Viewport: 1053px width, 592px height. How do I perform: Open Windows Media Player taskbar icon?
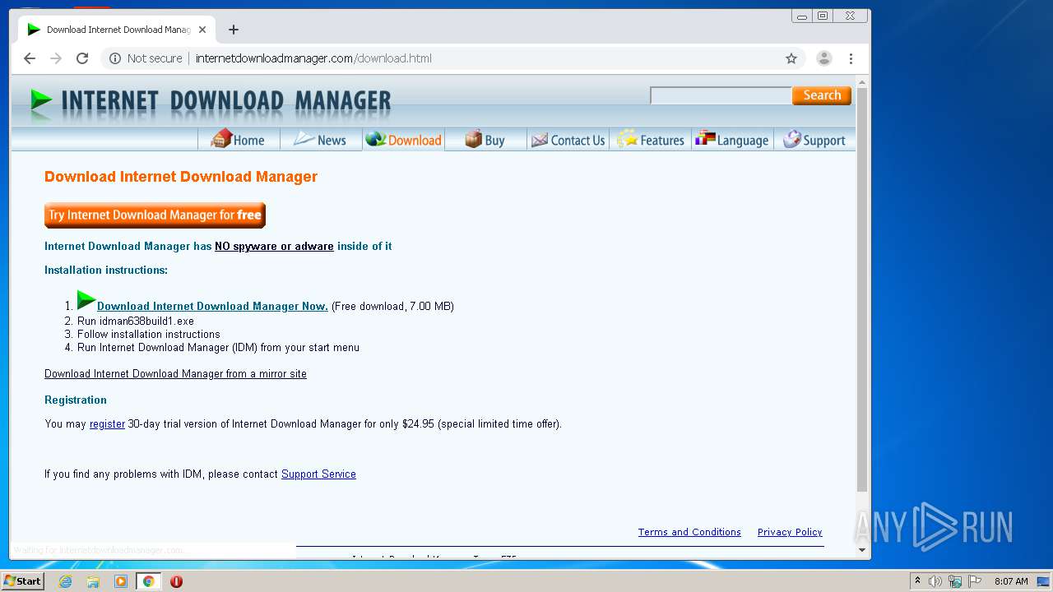point(121,581)
